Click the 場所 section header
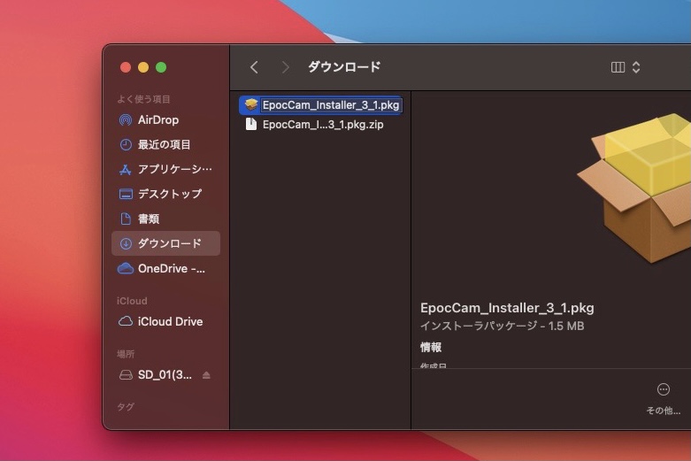 click(126, 354)
